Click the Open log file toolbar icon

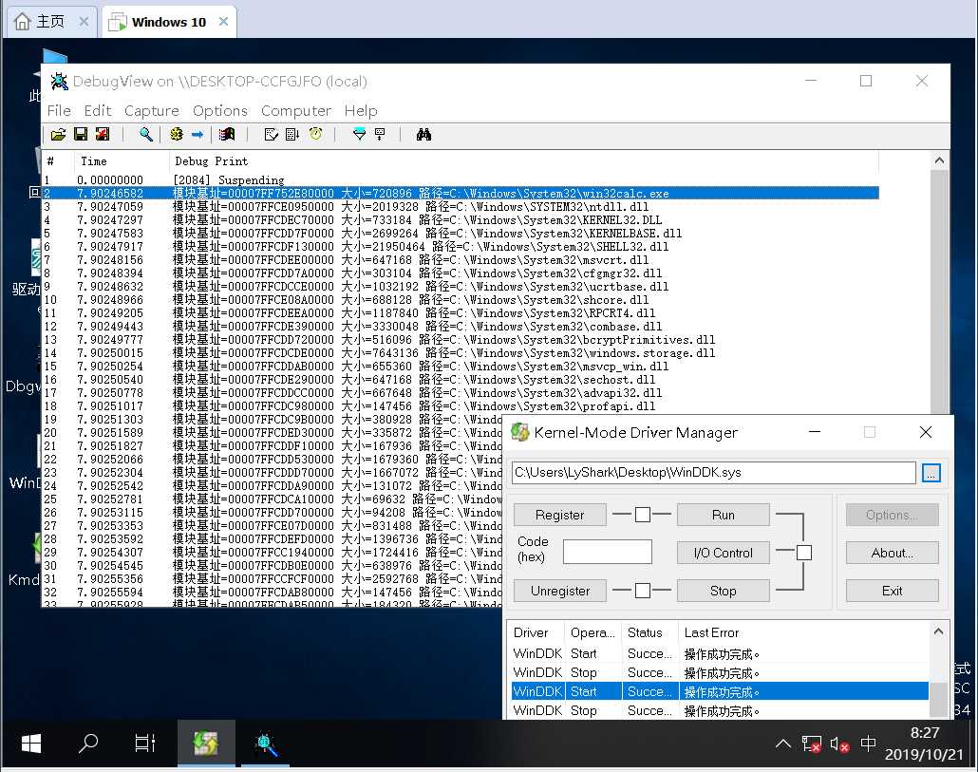[58, 135]
